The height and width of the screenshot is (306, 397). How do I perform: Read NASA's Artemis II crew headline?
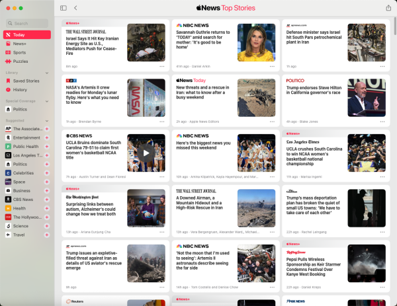[x=92, y=95]
